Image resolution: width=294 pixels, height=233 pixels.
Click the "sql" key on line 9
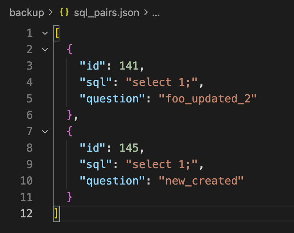click(x=93, y=164)
